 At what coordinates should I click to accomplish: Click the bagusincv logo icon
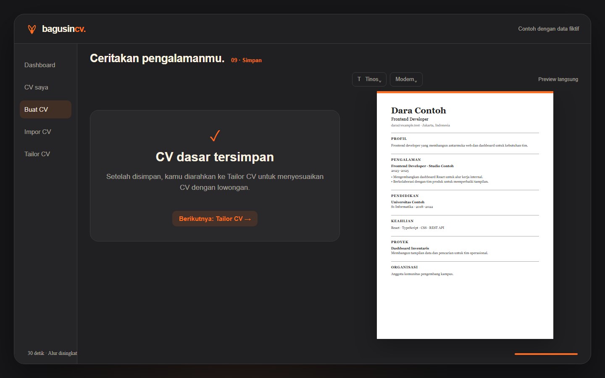32,29
